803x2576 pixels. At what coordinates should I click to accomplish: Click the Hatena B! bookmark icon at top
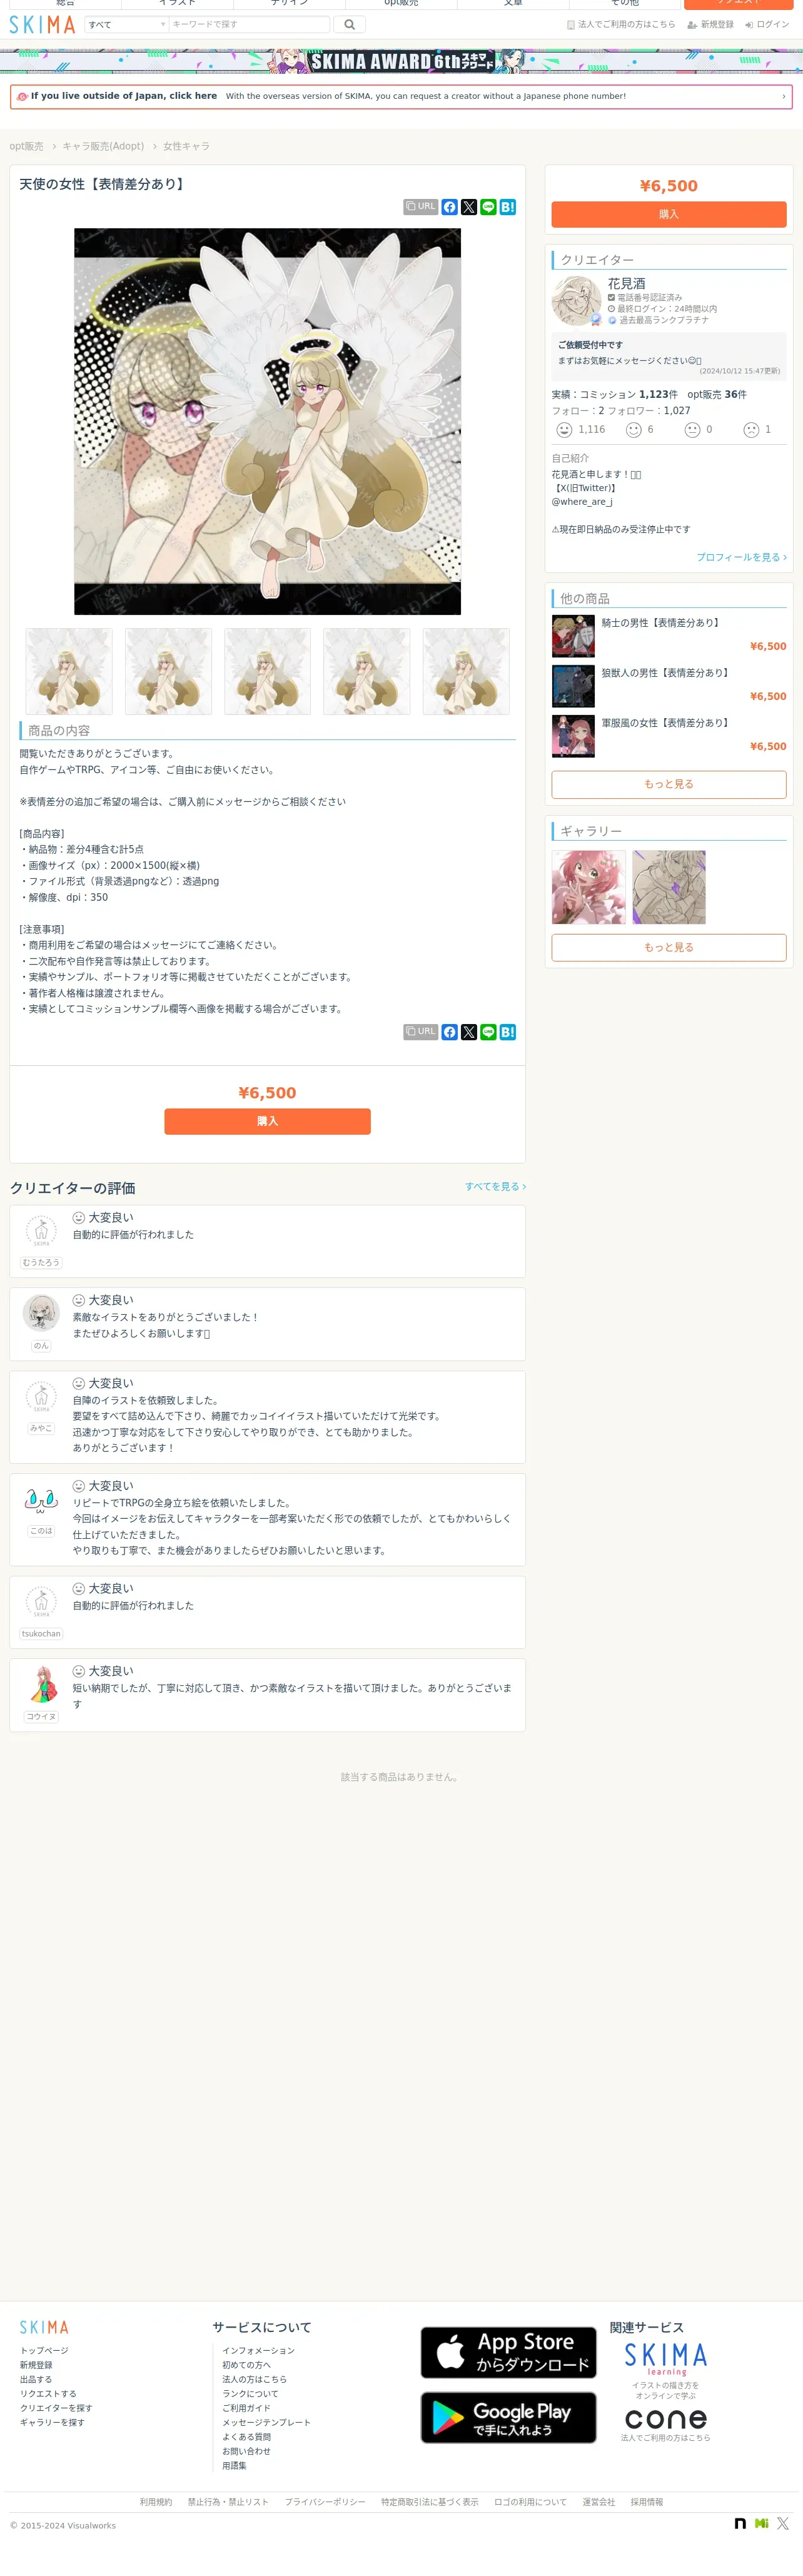[508, 207]
